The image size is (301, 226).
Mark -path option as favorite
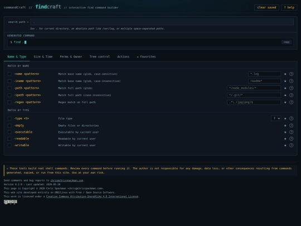point(285,88)
